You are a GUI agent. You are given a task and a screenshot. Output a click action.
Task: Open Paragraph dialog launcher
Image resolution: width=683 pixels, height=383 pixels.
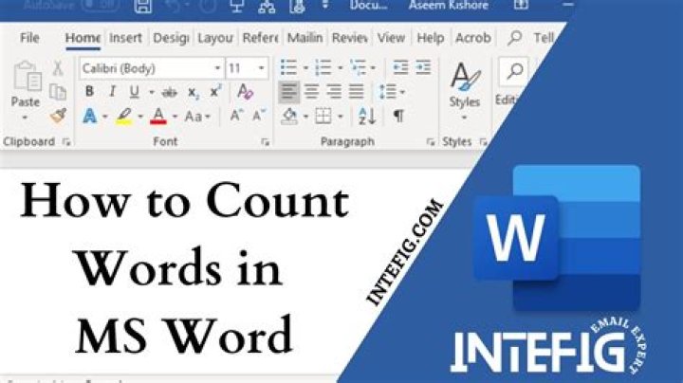tap(431, 142)
